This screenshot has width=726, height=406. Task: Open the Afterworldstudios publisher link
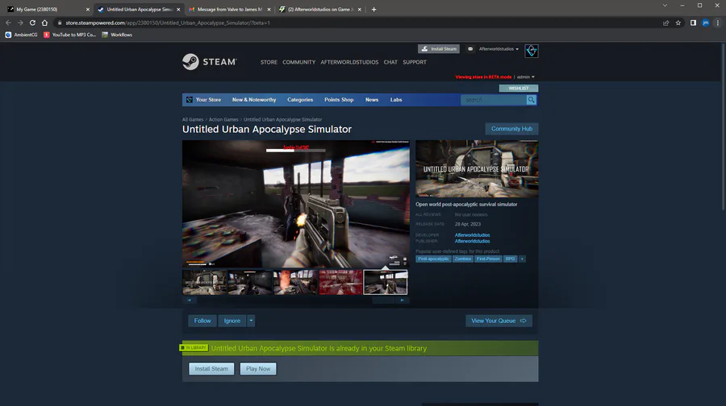click(472, 241)
